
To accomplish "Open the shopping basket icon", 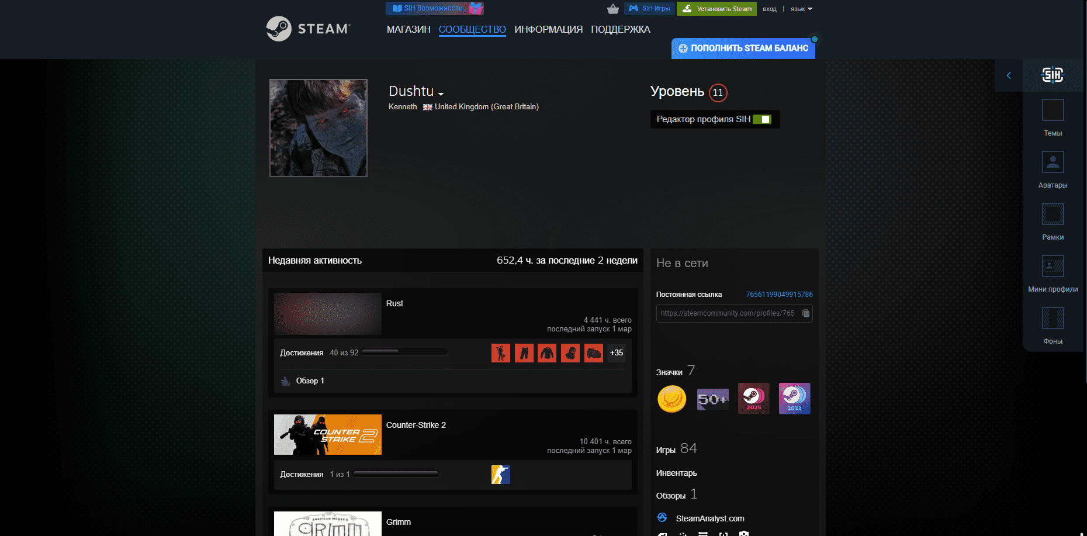I will [612, 9].
